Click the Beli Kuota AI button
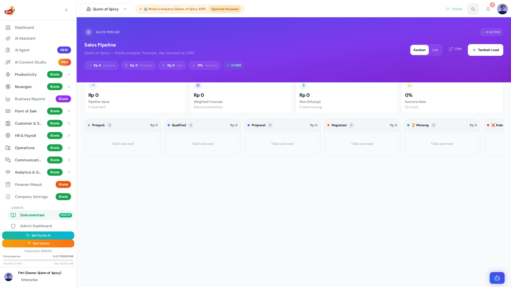 point(38,235)
